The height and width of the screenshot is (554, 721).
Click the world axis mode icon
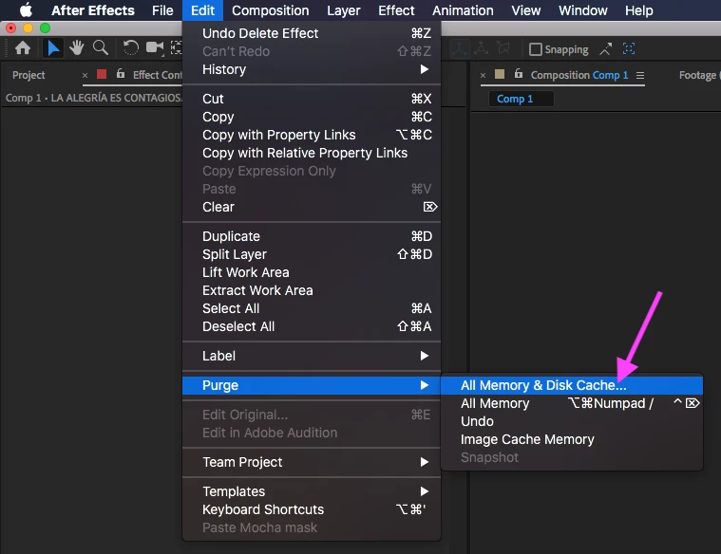tap(481, 48)
